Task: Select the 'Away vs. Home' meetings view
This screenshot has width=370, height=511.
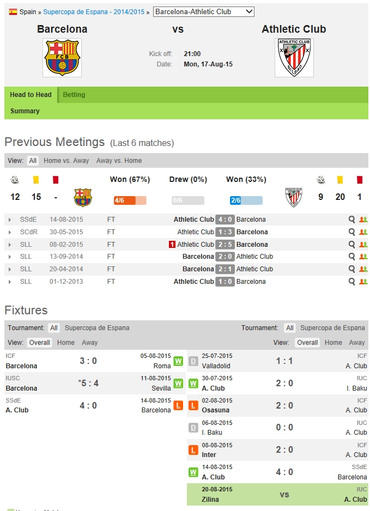Action: (119, 161)
